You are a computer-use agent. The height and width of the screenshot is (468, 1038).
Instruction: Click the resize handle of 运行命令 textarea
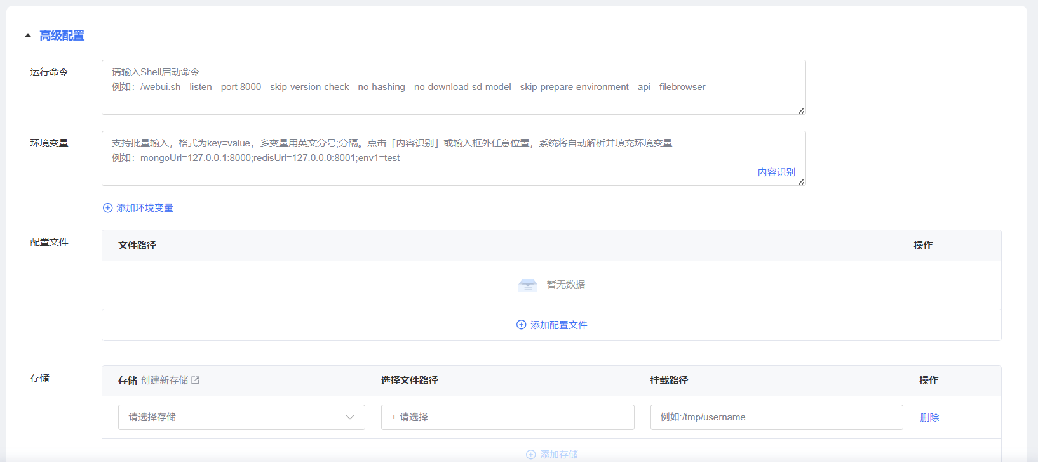(x=801, y=110)
